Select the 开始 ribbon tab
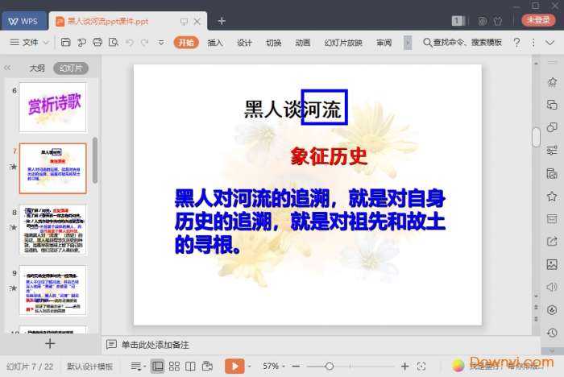Image resolution: width=564 pixels, height=377 pixels. (186, 43)
